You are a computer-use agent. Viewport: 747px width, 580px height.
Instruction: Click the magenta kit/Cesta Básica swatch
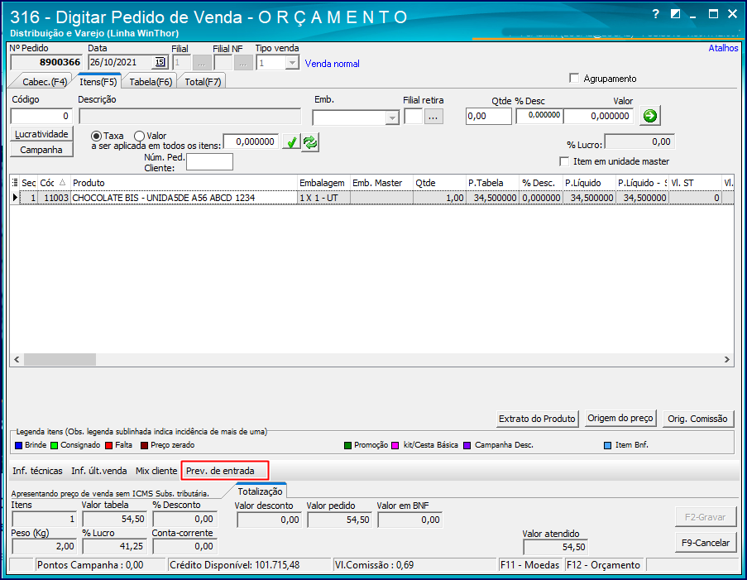coord(395,445)
